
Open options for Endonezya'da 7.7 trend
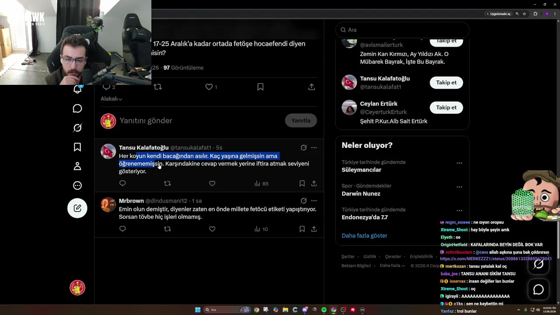tap(459, 210)
